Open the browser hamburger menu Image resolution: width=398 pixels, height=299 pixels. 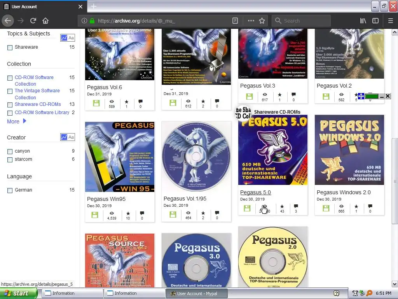(x=390, y=21)
